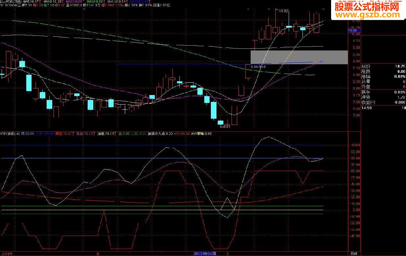The width and height of the screenshot is (406, 256).
Task: Click the 6.61 low price marker
Action: (x=226, y=127)
